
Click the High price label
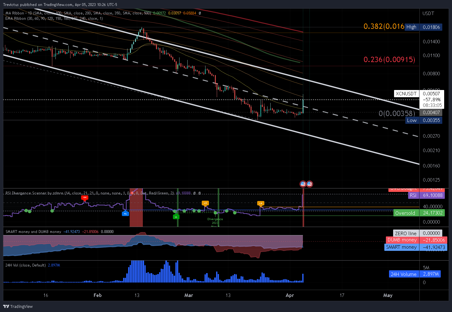[411, 27]
